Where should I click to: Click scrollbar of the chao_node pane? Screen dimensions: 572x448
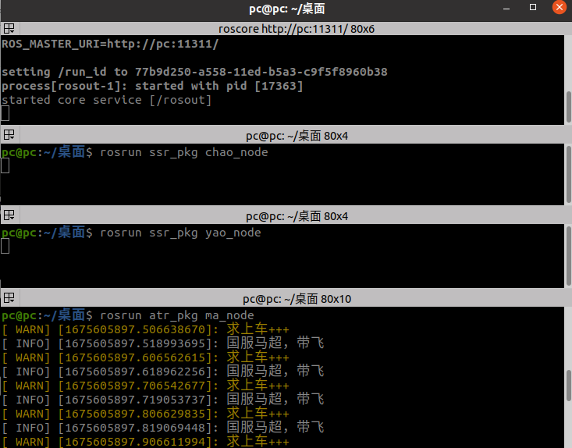click(x=569, y=174)
